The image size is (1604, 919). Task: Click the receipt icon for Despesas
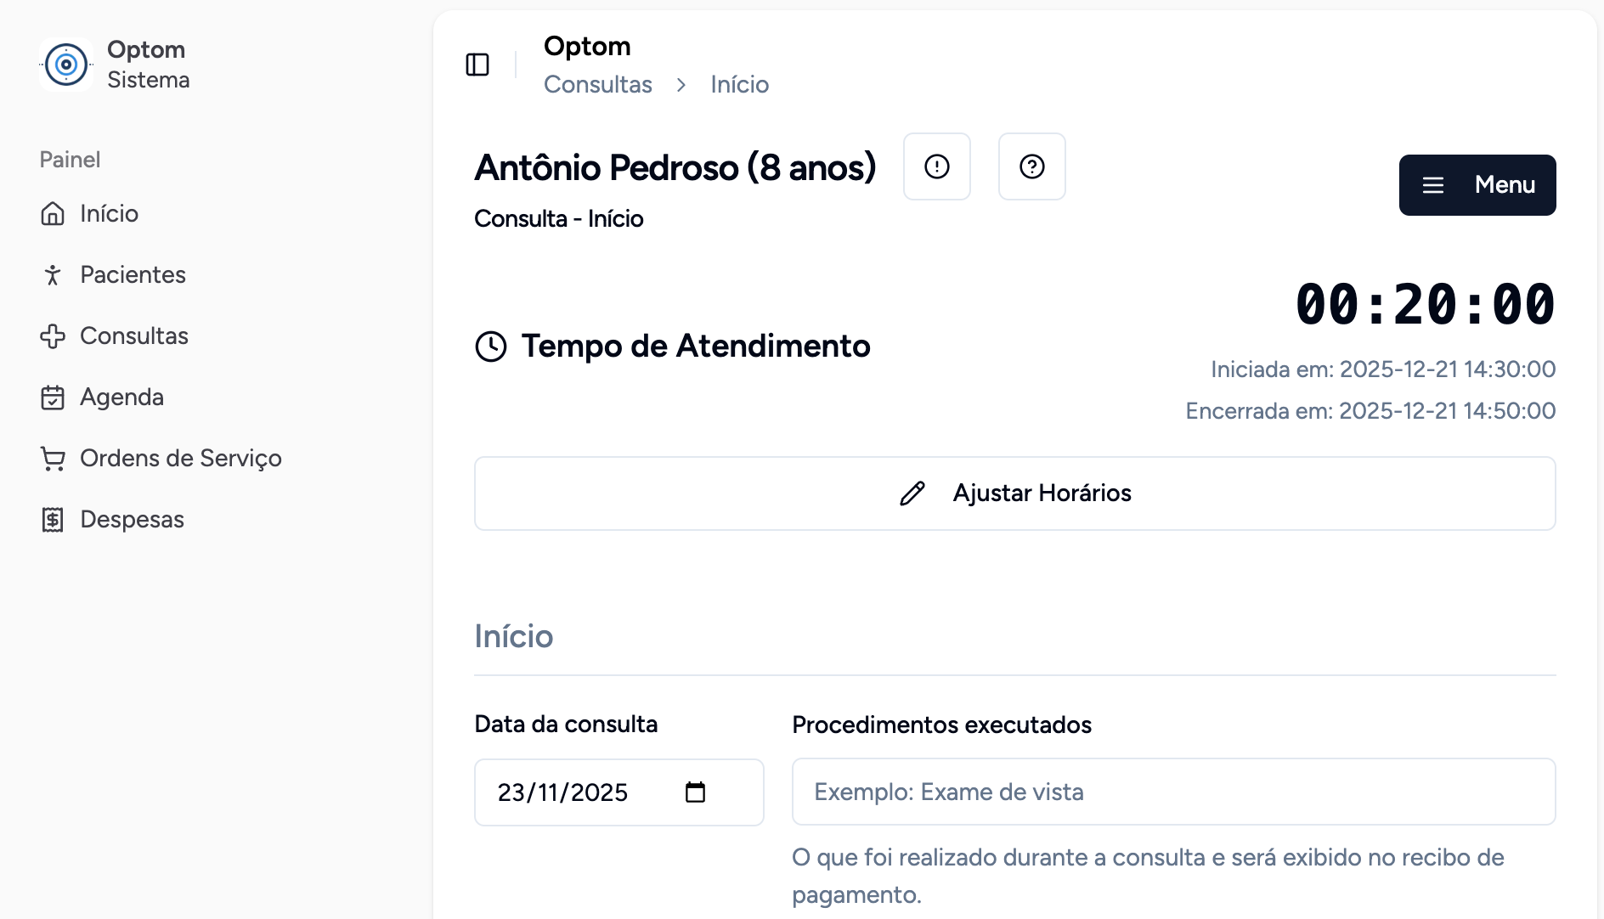(x=53, y=520)
